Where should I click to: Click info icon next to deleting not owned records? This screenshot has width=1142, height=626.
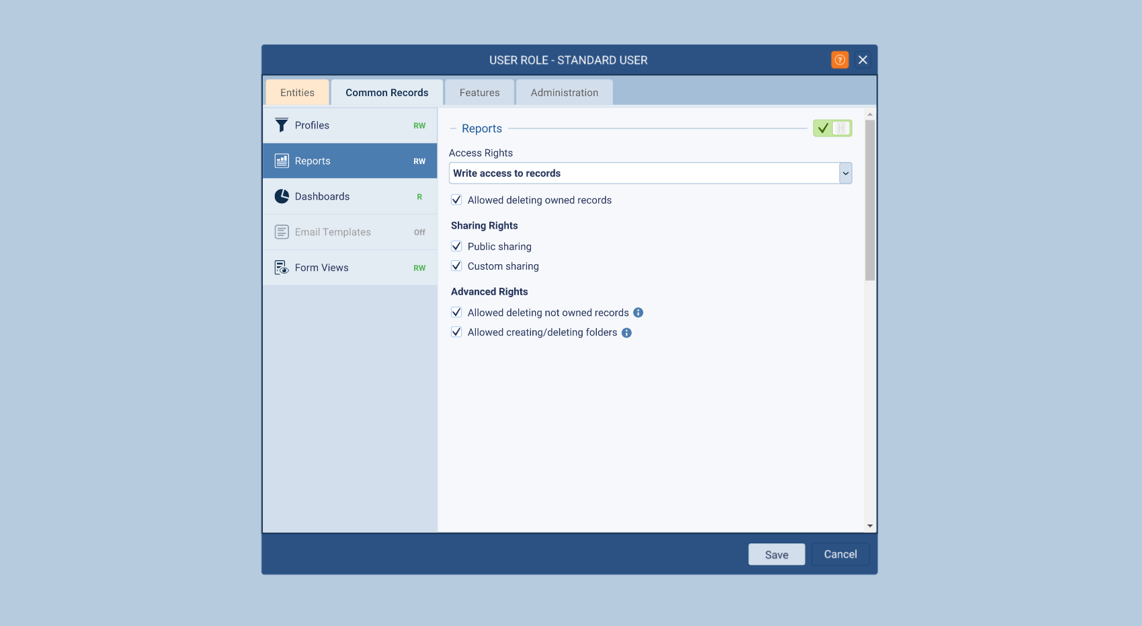[x=639, y=313]
